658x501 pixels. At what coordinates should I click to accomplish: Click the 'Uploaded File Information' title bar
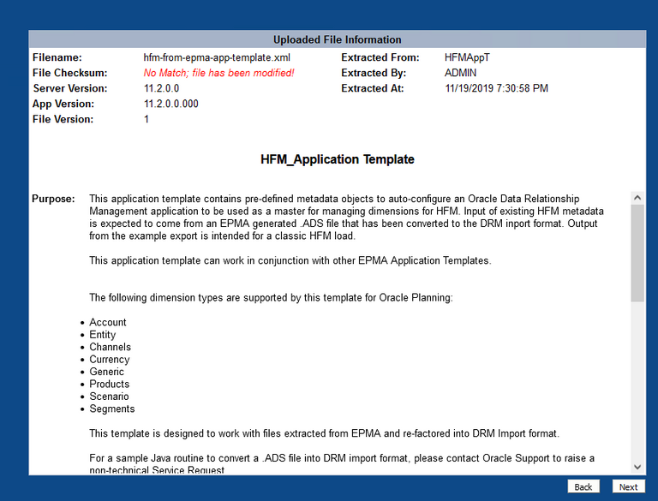click(x=337, y=39)
